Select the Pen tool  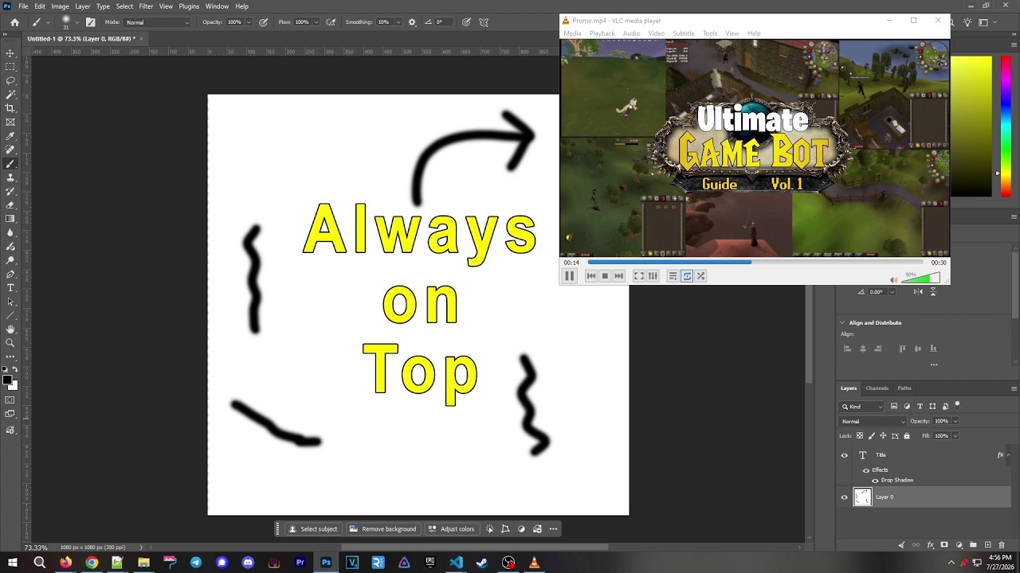pyautogui.click(x=10, y=274)
